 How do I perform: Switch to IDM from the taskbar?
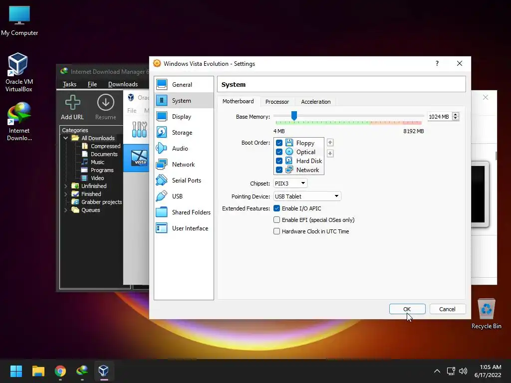pos(82,371)
